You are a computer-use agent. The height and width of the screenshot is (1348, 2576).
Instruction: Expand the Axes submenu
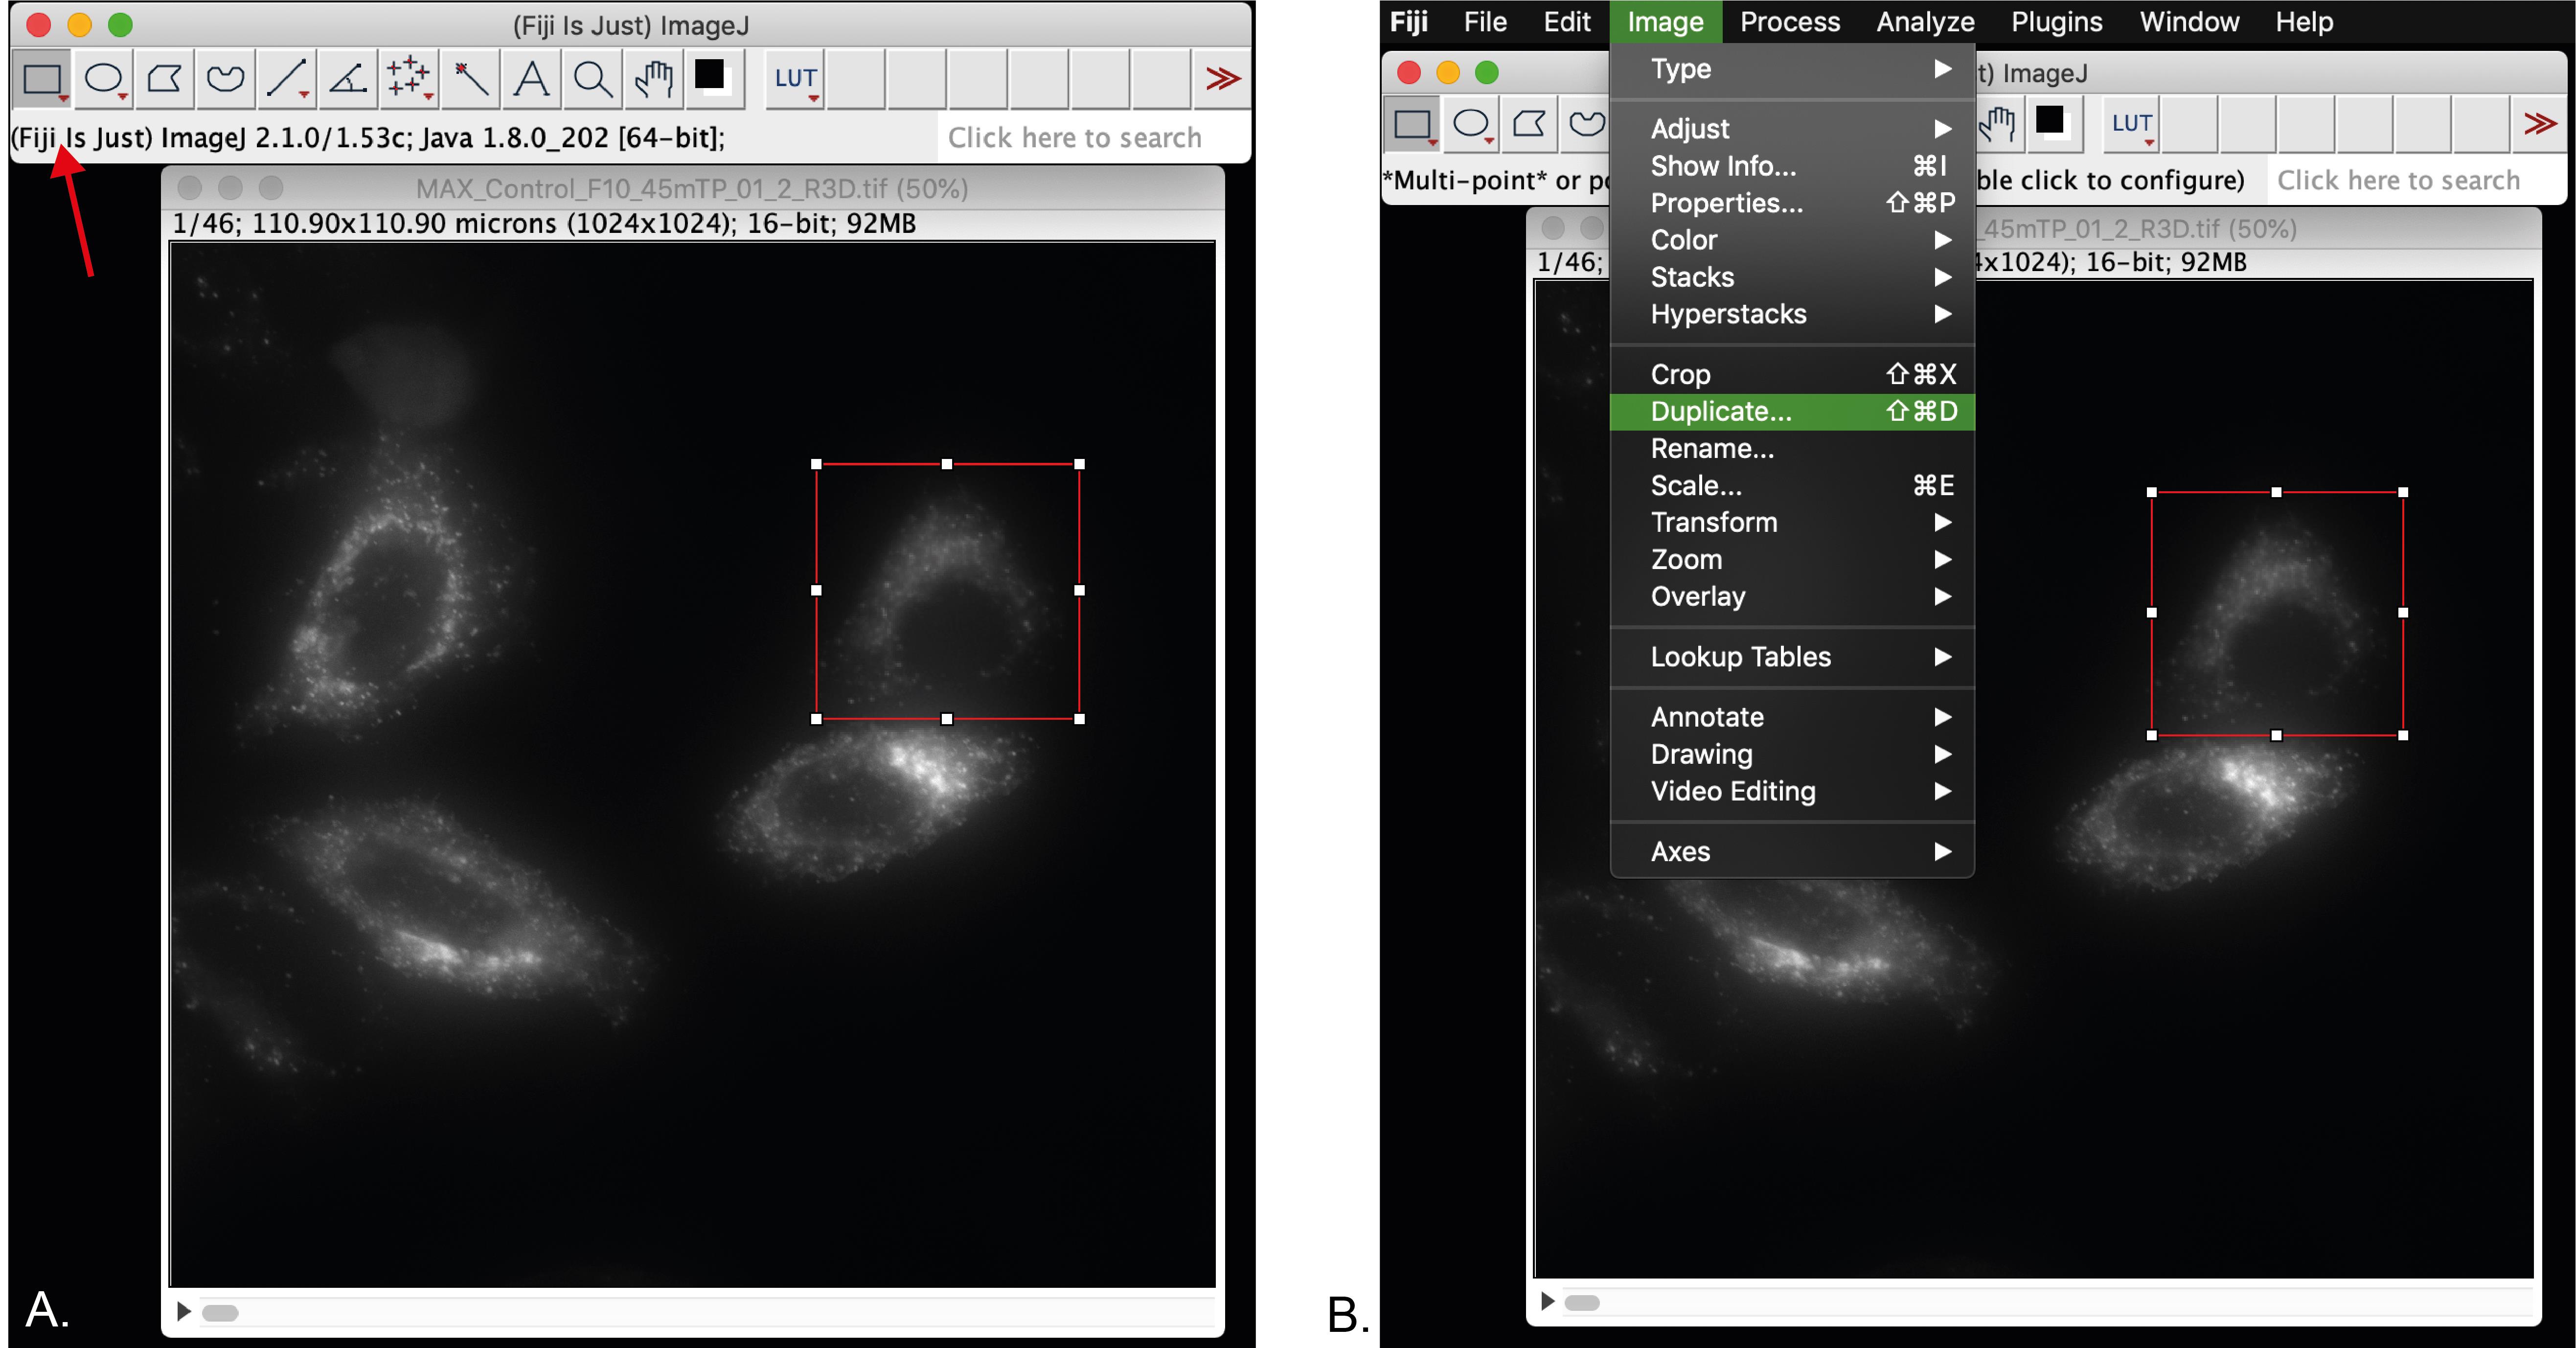click(x=1792, y=851)
